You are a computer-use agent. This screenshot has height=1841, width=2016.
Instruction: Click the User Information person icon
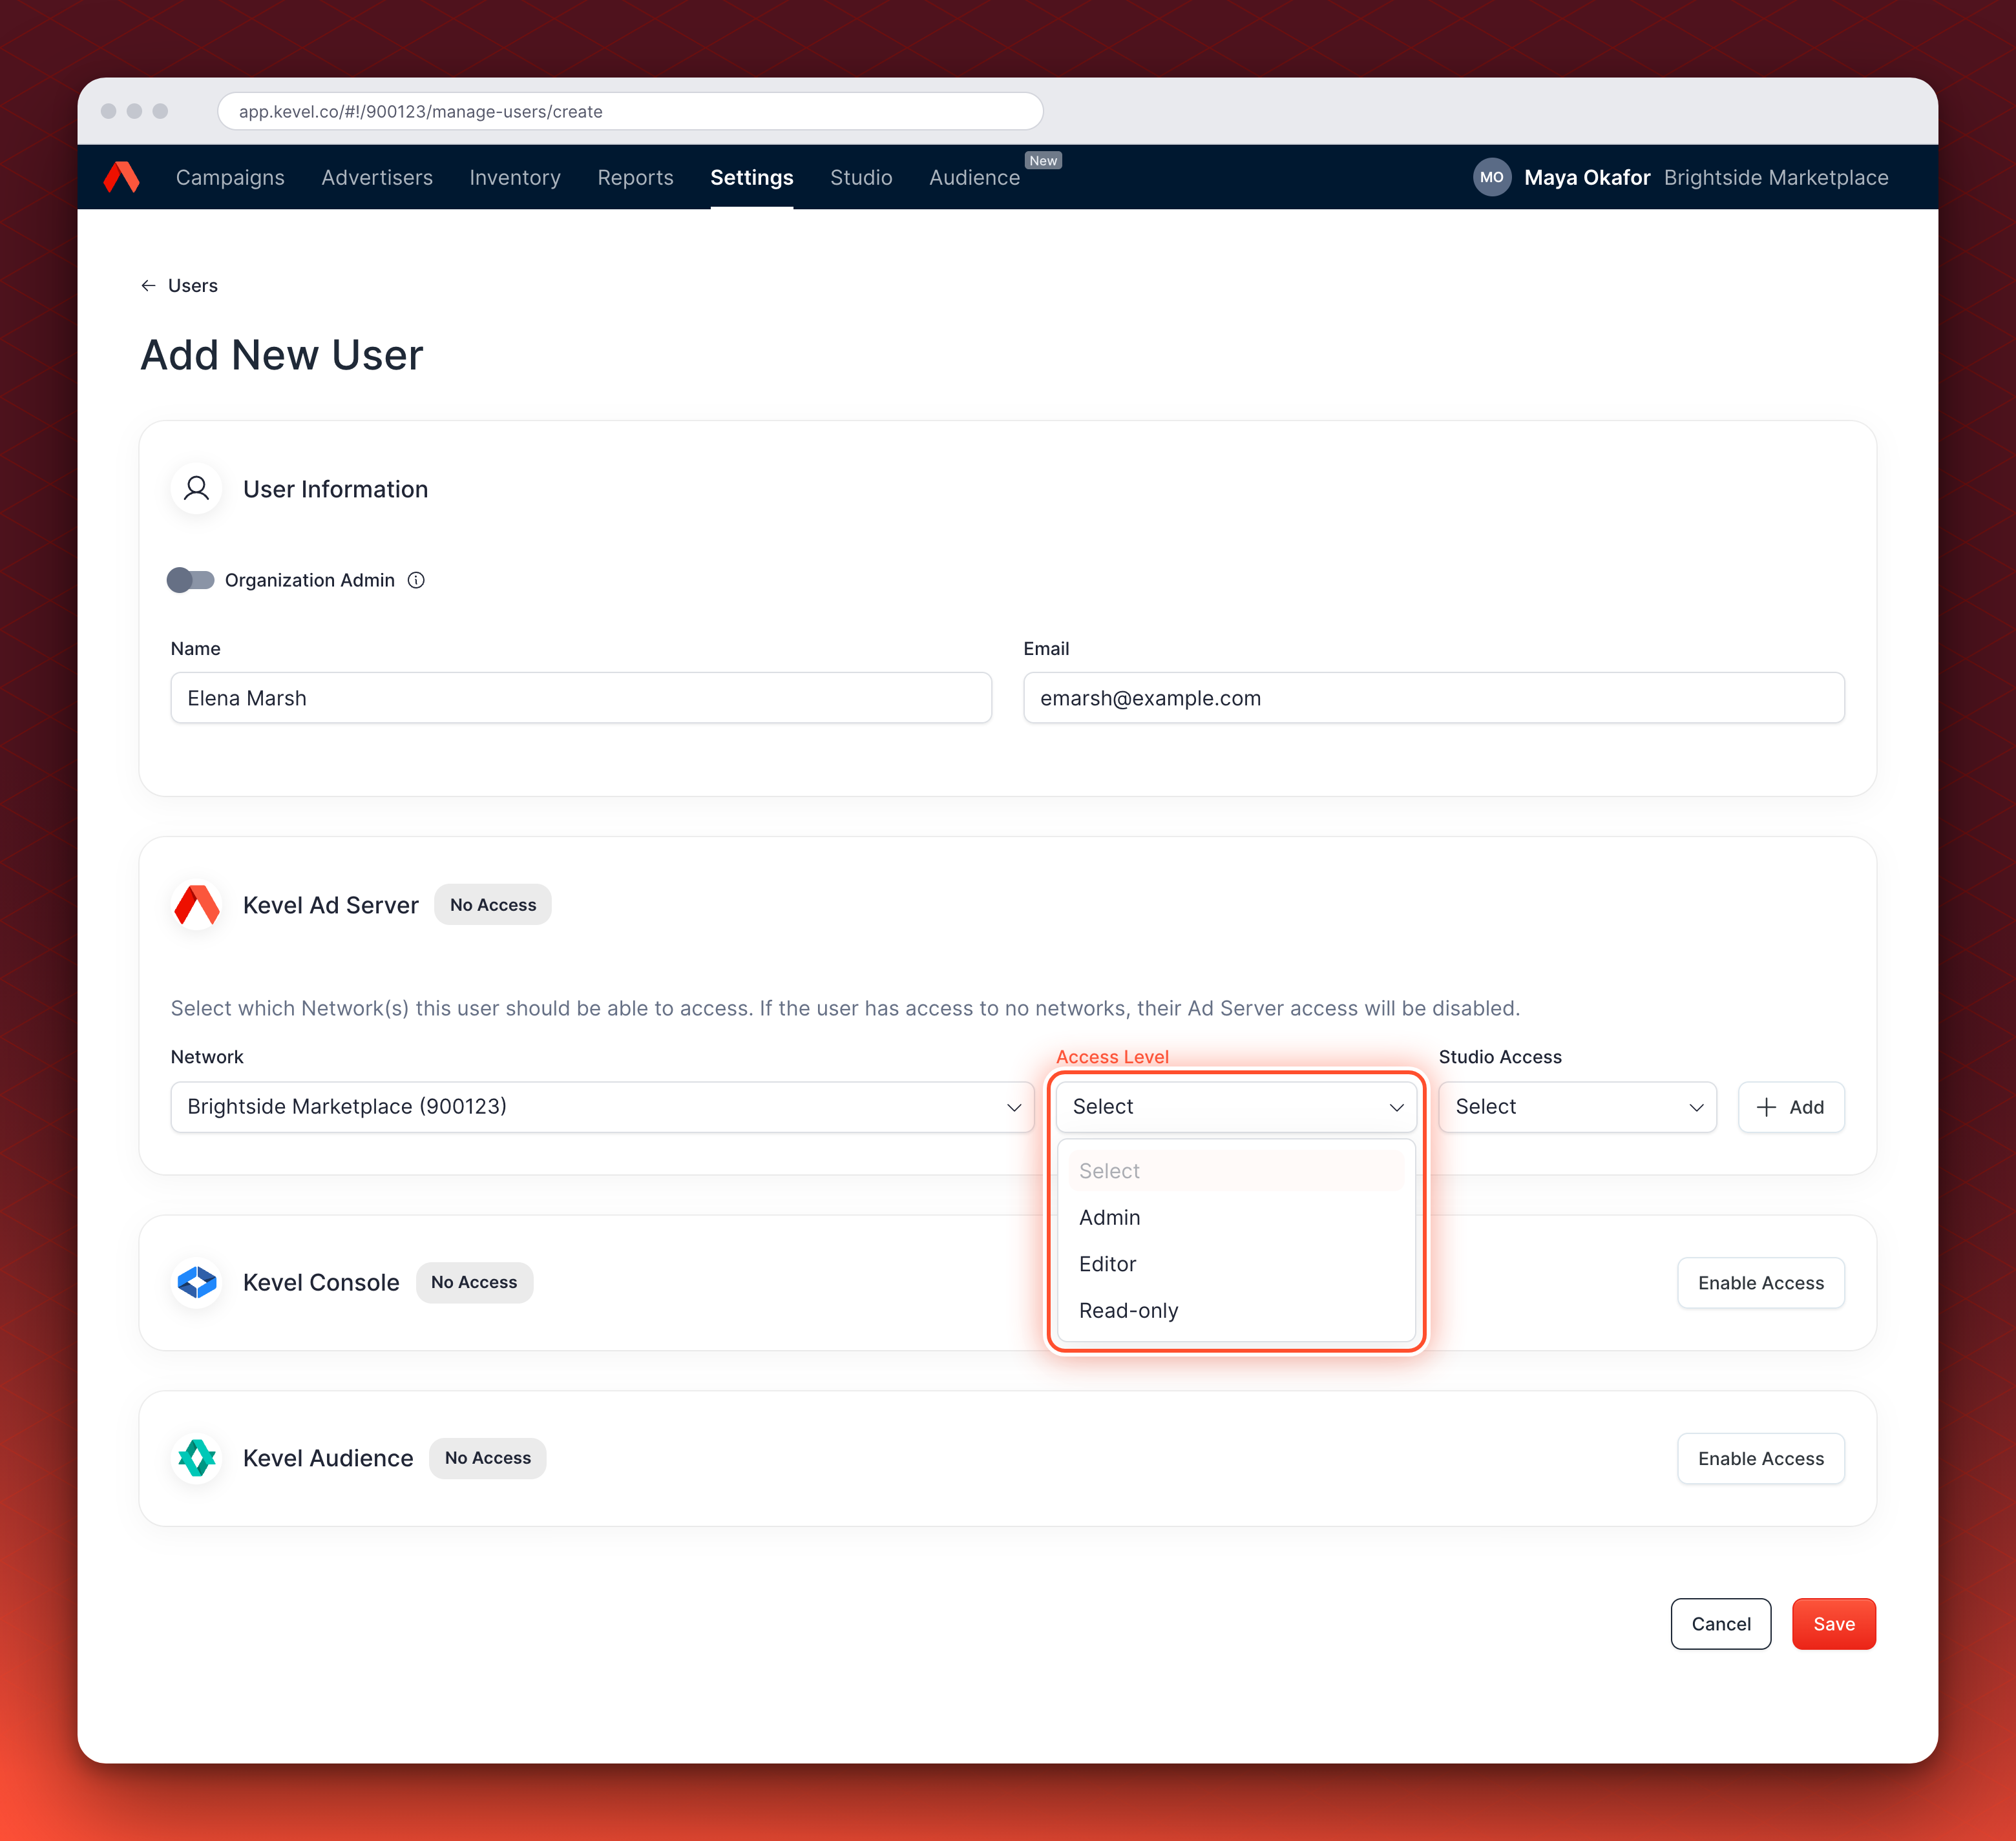[x=197, y=489]
